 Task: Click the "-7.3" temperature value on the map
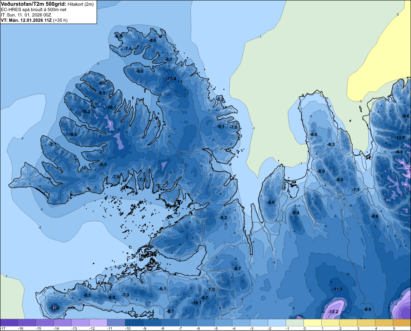tap(125, 295)
